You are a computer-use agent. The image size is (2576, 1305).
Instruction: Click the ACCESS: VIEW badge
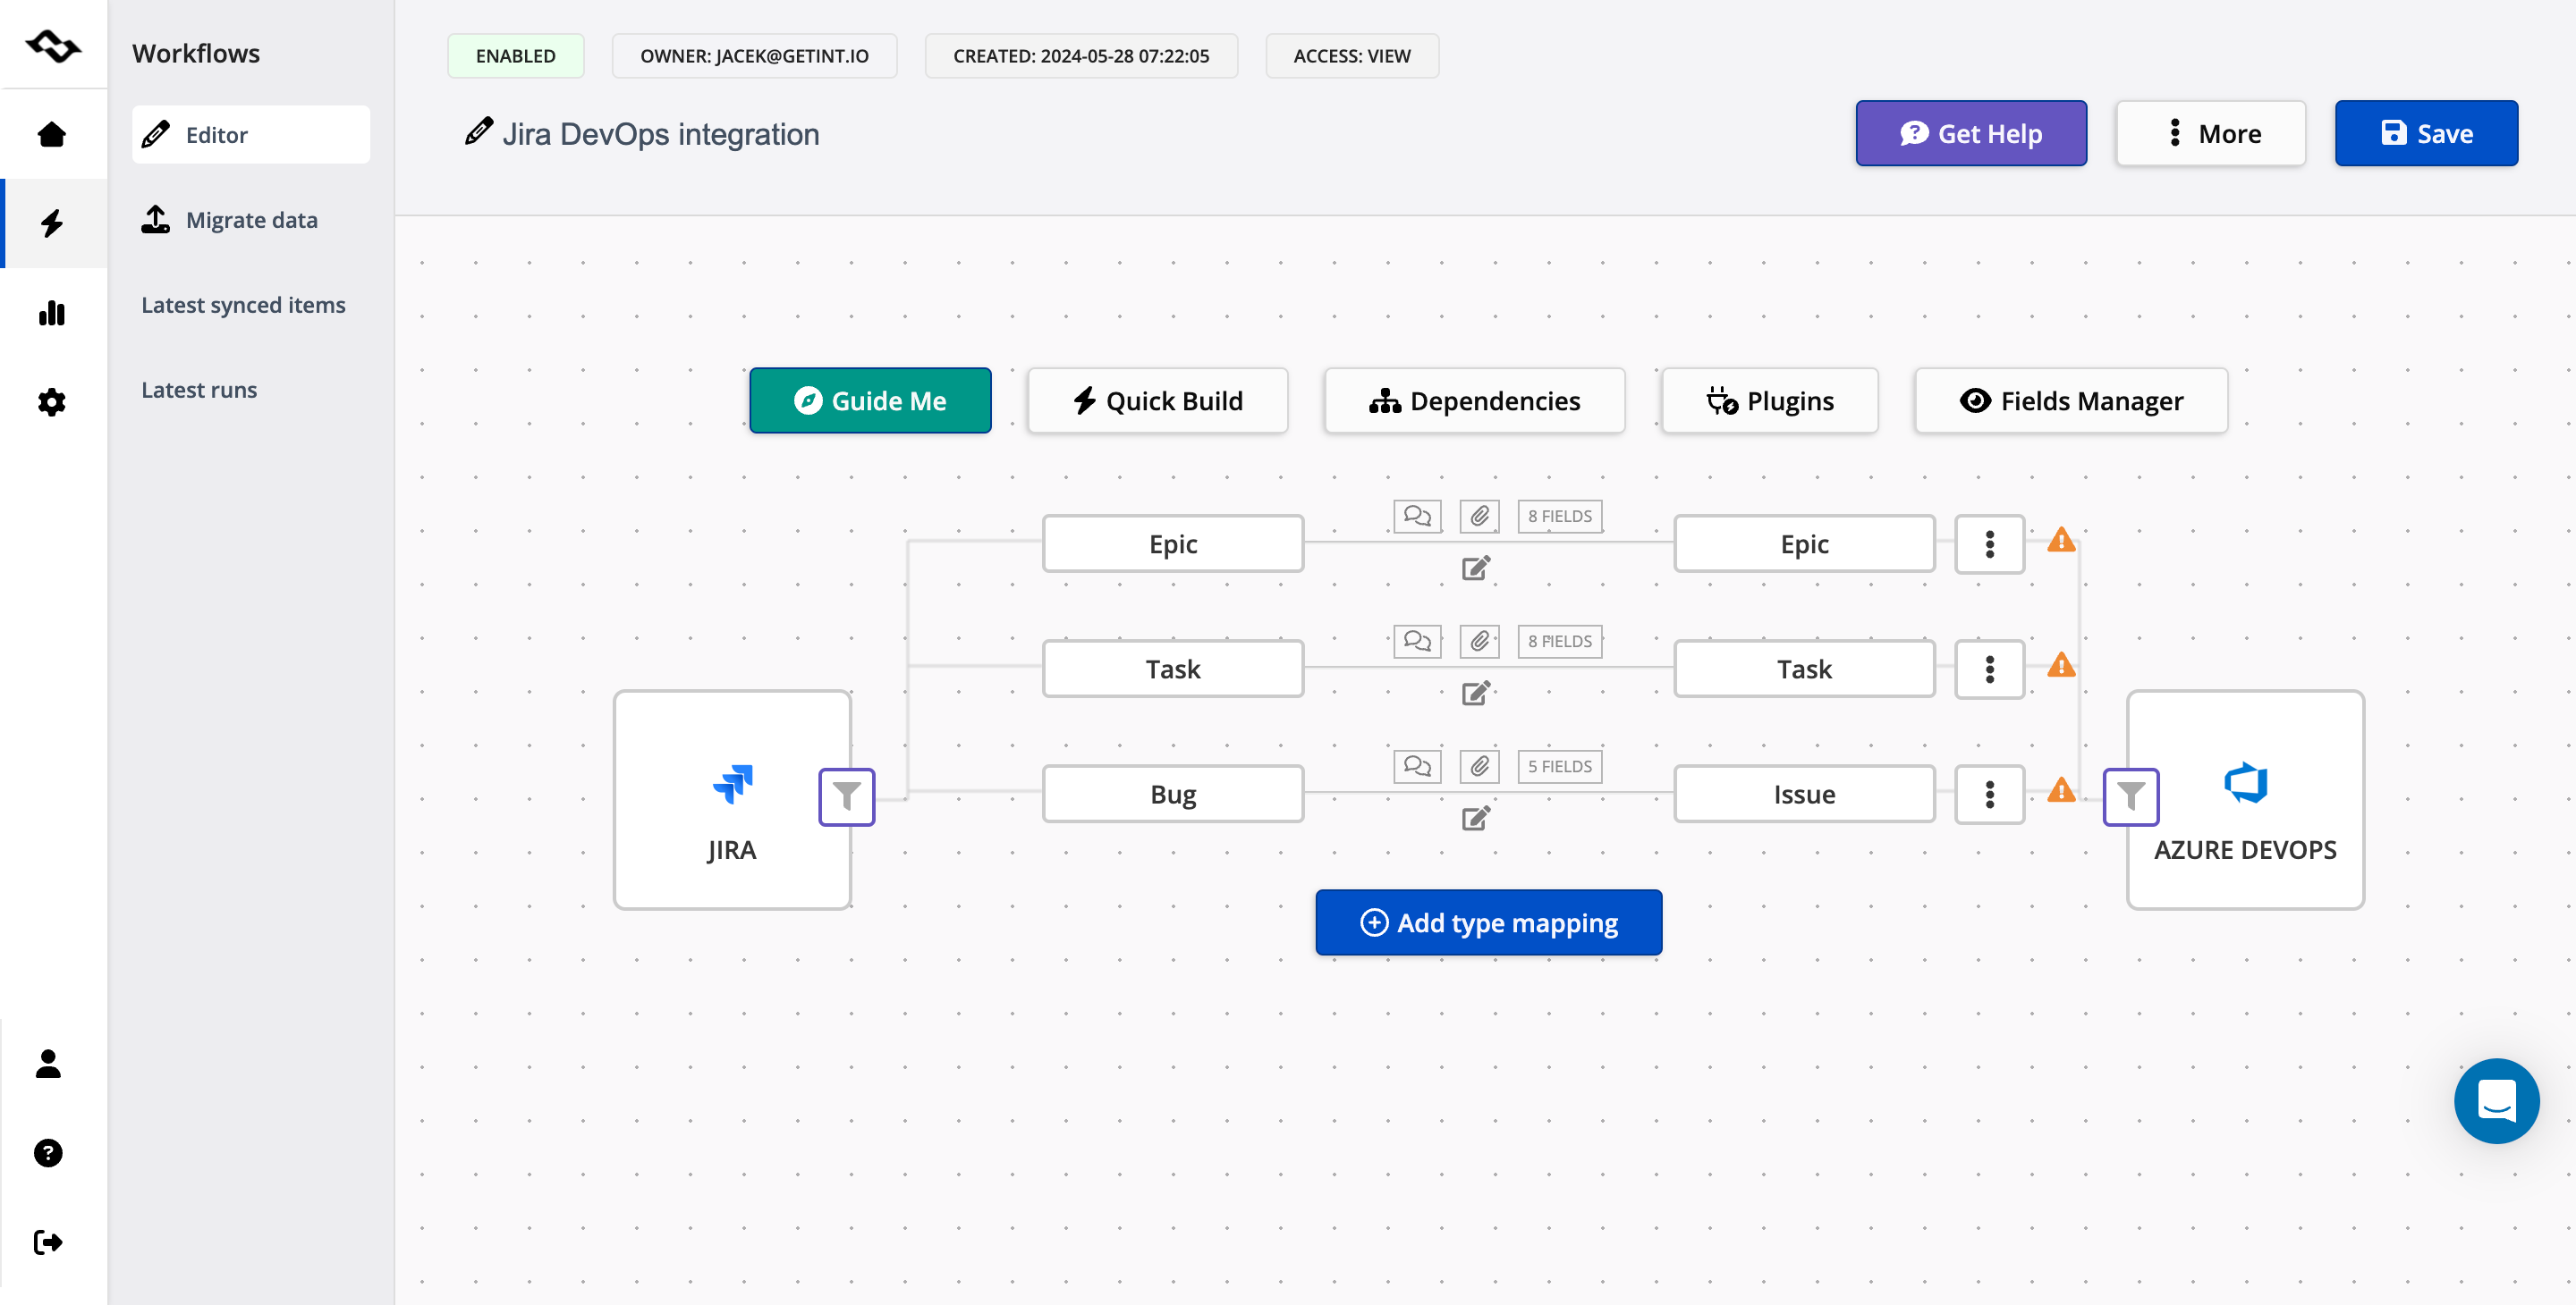[x=1352, y=56]
